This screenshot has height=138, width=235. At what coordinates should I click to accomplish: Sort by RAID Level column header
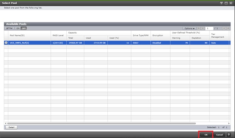coord(59,35)
